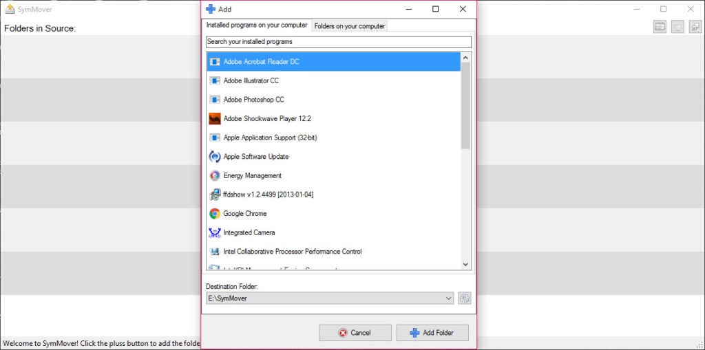
Task: Click the last toolbar icon in SymMover window
Action: (695, 27)
